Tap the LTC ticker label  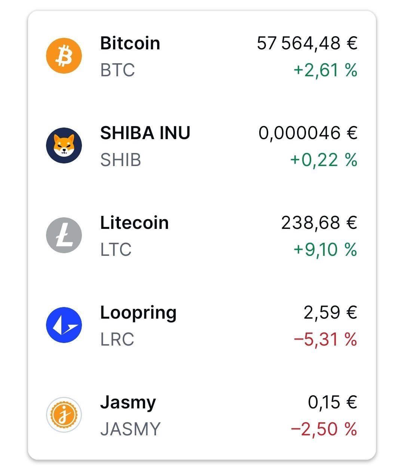pyautogui.click(x=116, y=249)
